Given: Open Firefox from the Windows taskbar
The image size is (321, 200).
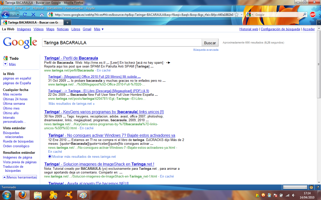Looking at the screenshot, I should point(22,195).
